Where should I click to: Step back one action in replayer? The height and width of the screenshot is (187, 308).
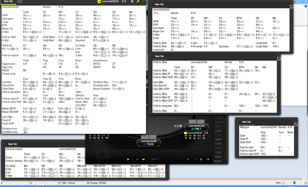pos(137,159)
